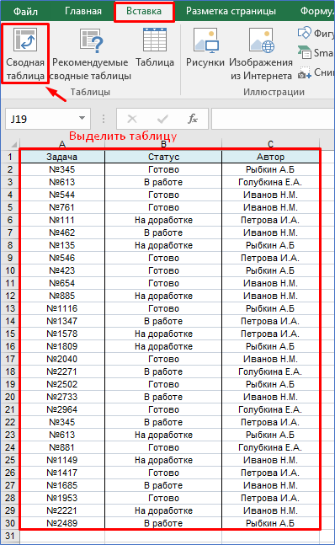Image resolution: width=335 pixels, height=545 pixels.
Task: Open Изображения из Интернета
Action: click(261, 54)
